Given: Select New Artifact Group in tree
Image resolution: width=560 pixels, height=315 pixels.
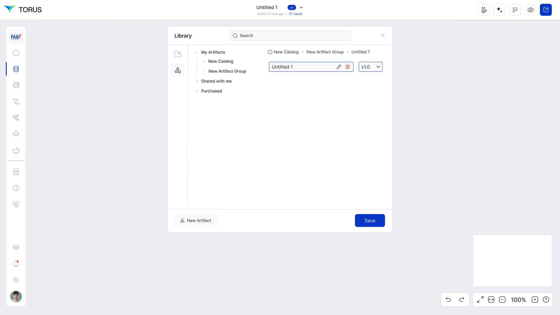Looking at the screenshot, I should pos(227,71).
